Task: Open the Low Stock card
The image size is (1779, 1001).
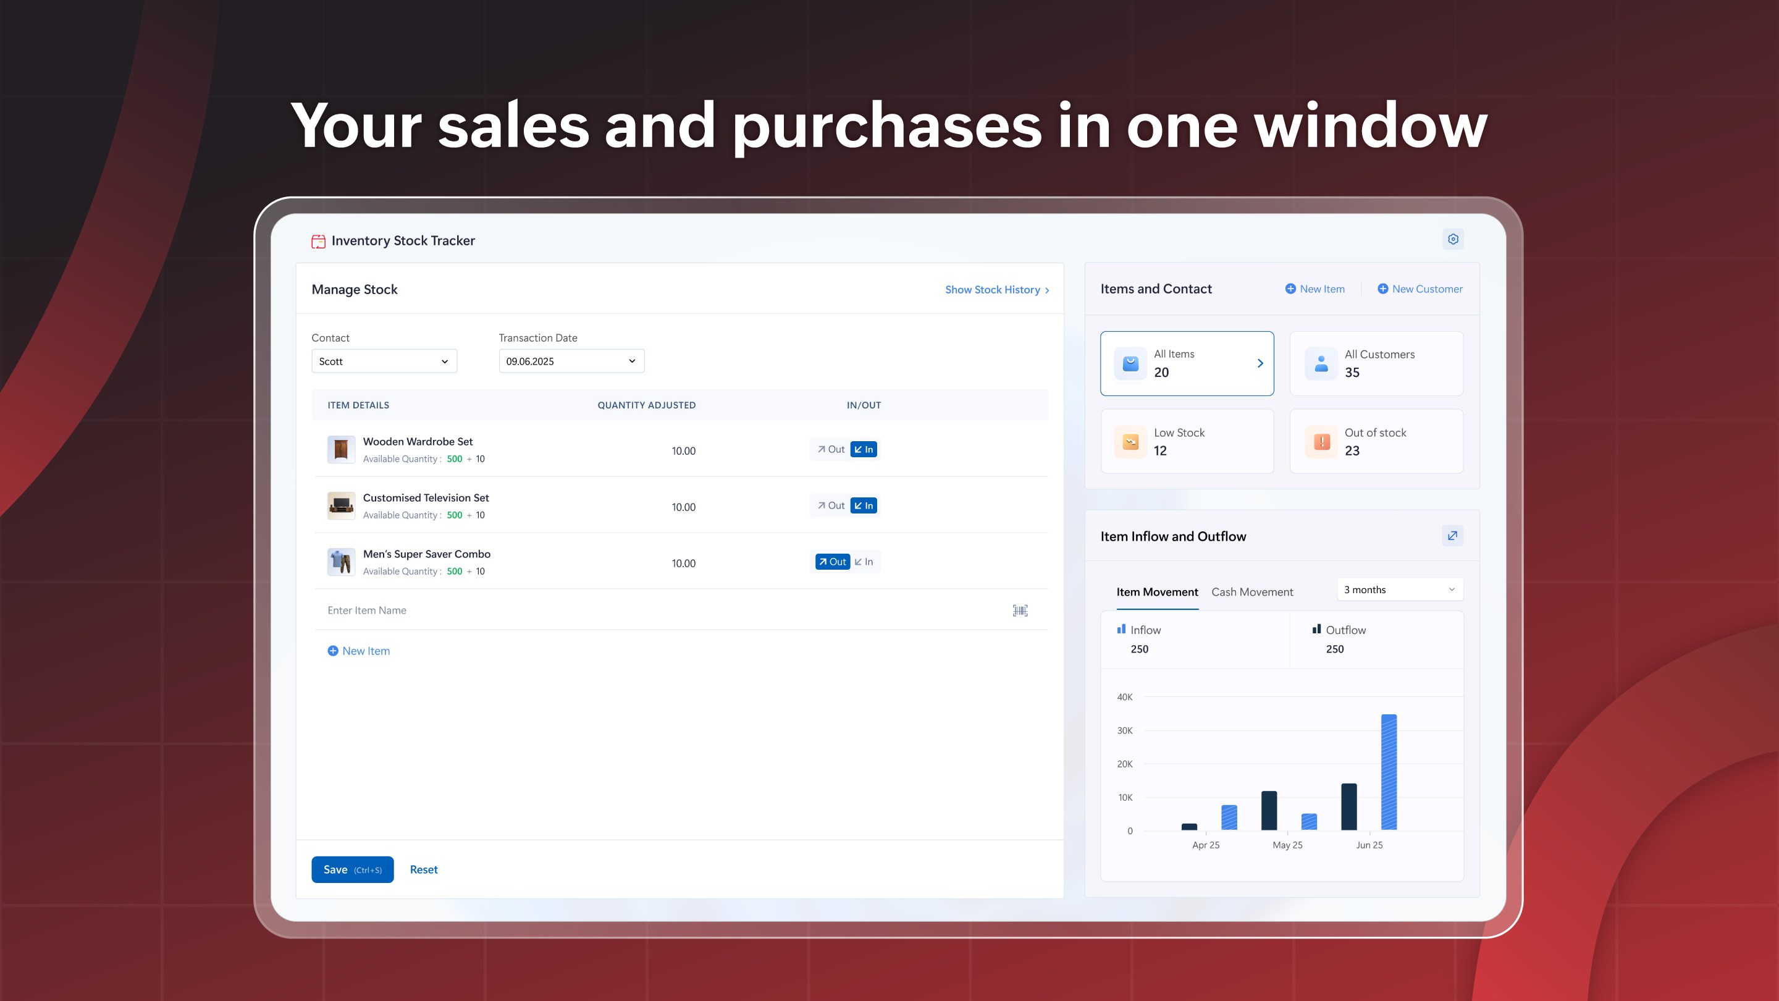Action: click(1187, 441)
